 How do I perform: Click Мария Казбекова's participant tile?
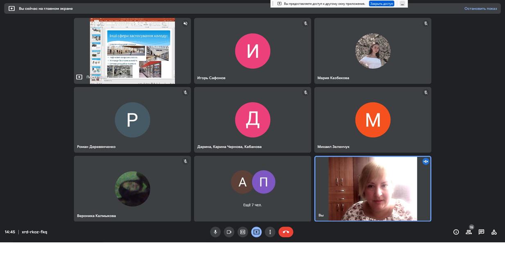[372, 51]
